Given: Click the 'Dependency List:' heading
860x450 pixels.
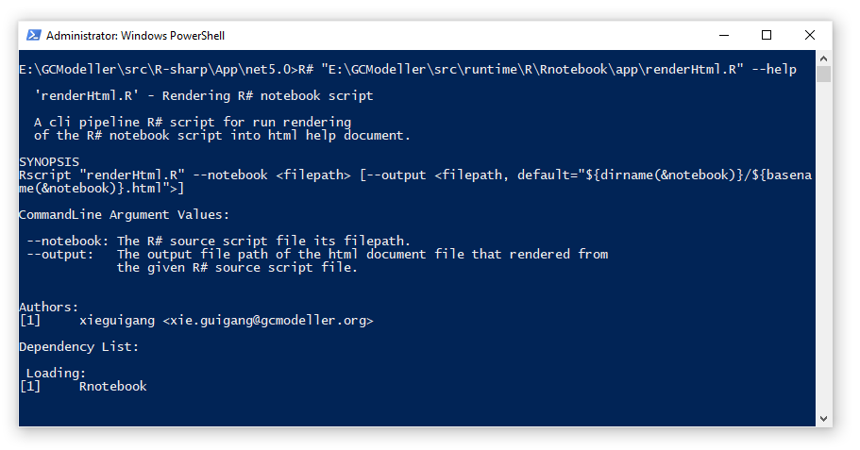Looking at the screenshot, I should pyautogui.click(x=79, y=346).
